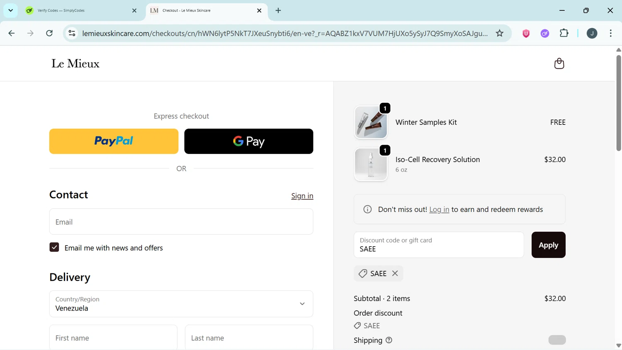
Task: Click the browser forward arrow
Action: [30, 33]
